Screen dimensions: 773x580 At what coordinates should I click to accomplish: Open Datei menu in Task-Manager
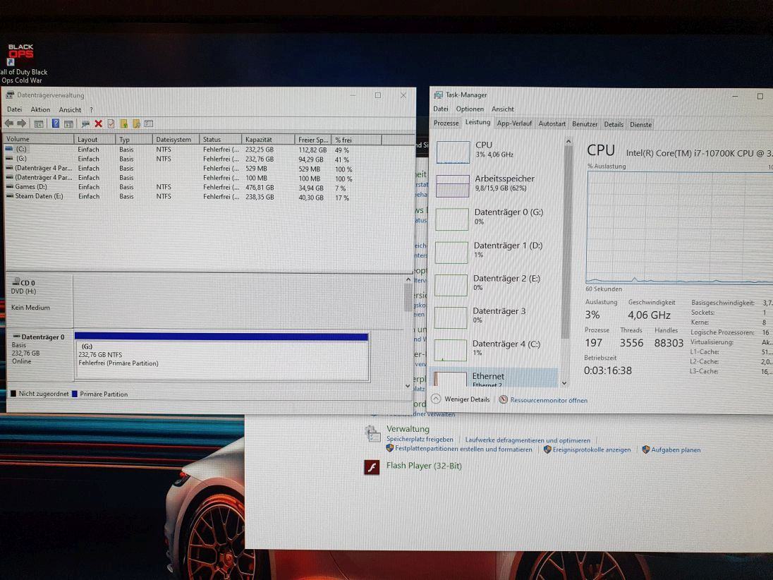click(441, 109)
